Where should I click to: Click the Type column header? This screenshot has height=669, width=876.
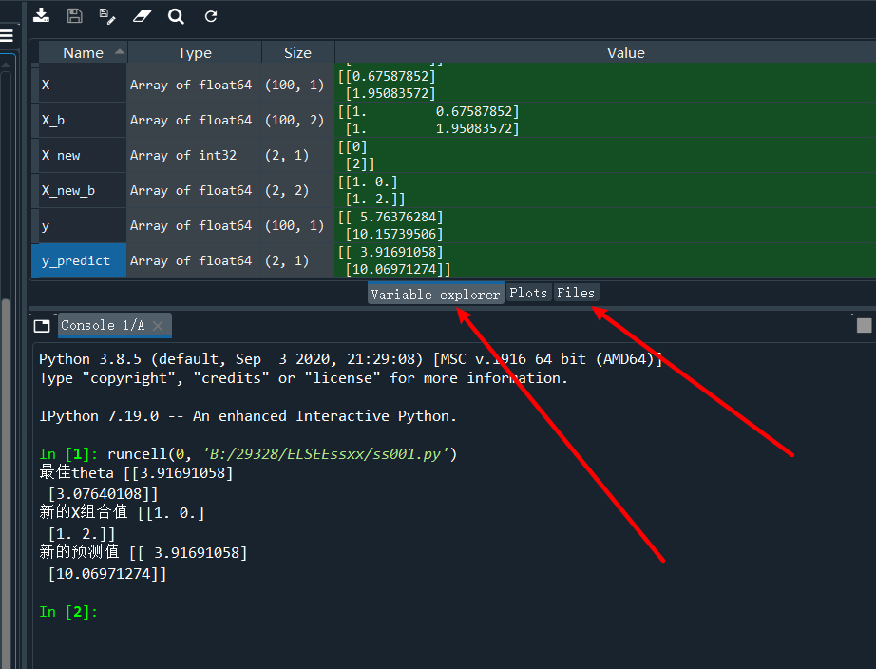195,52
